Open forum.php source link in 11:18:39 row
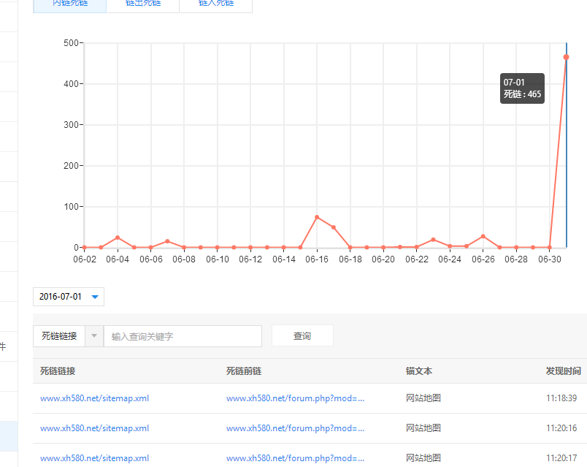Viewport: 587px width, 467px height. pyautogui.click(x=295, y=398)
